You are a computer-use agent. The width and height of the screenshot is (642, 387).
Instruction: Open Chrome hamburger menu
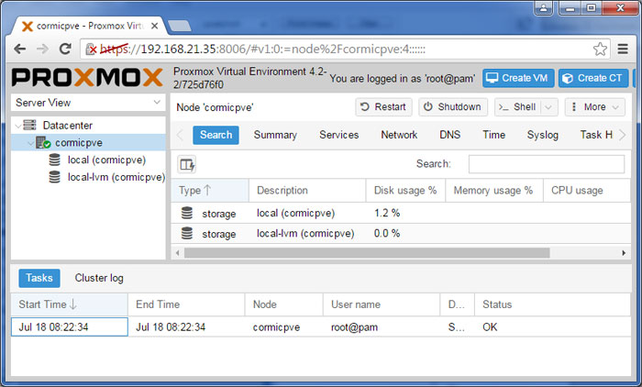click(x=623, y=50)
